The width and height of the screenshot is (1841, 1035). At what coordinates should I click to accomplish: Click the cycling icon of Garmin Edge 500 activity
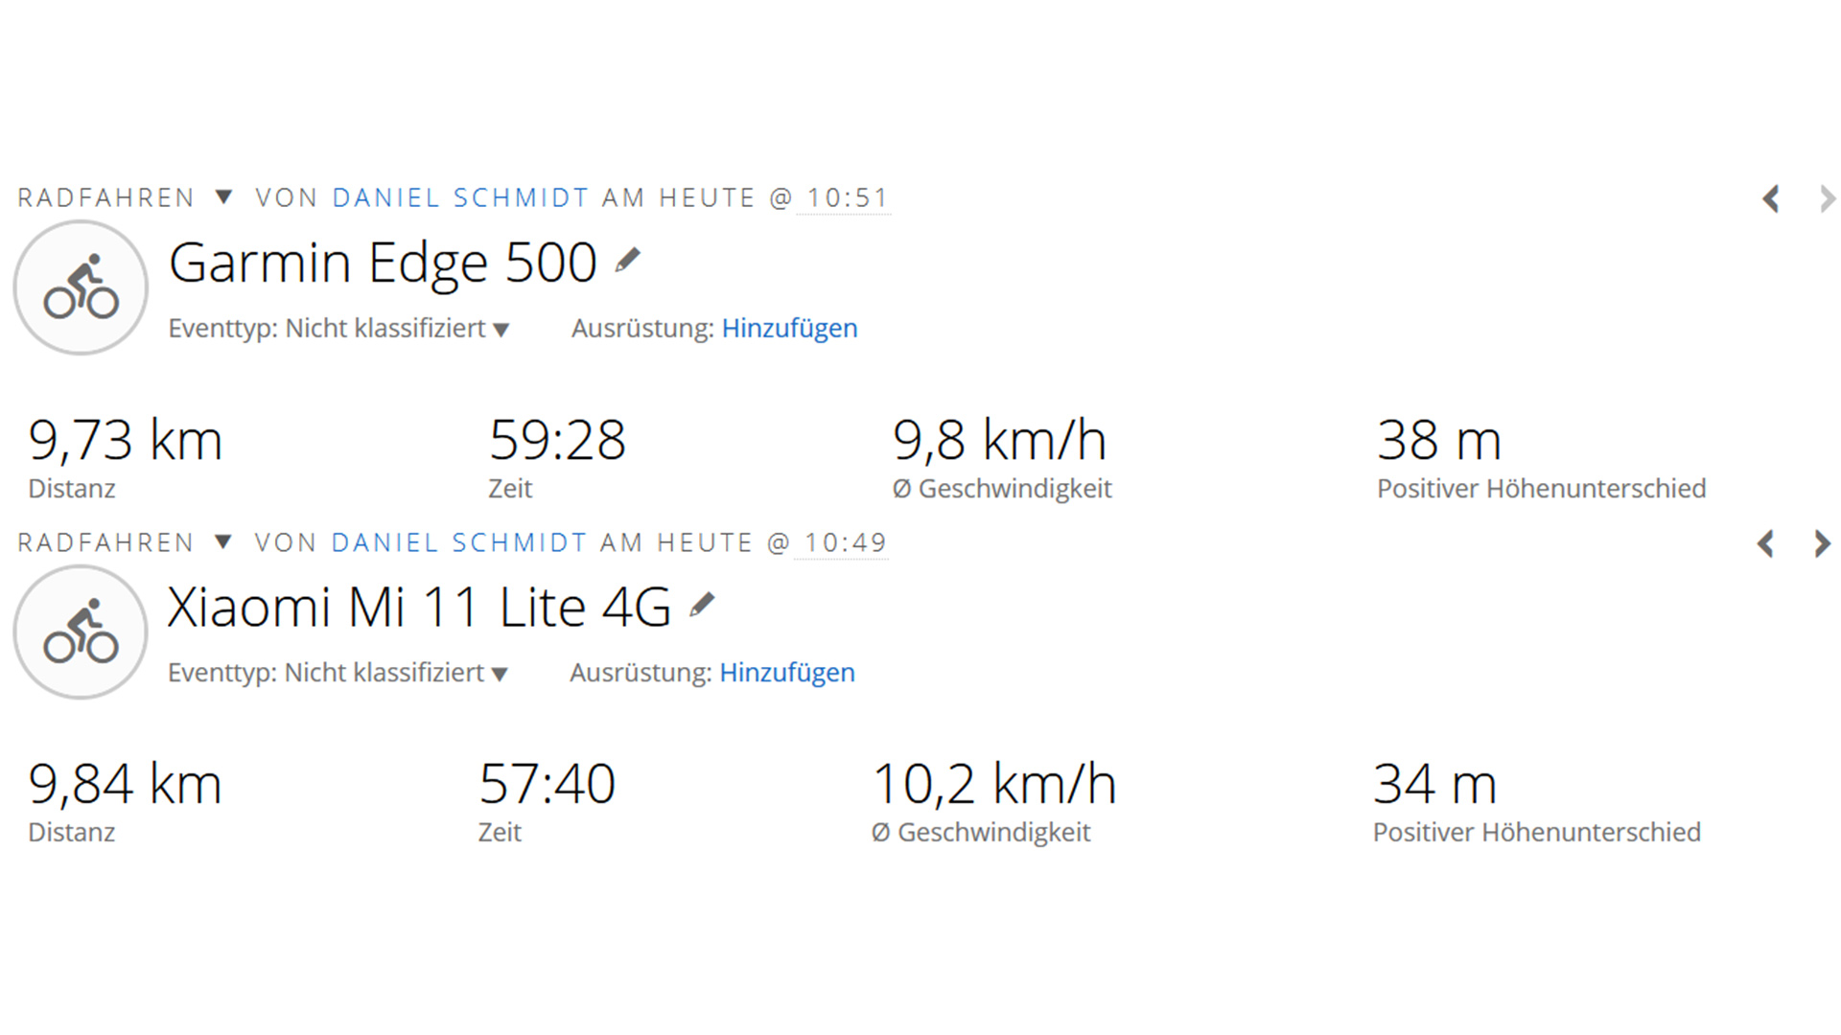[81, 287]
